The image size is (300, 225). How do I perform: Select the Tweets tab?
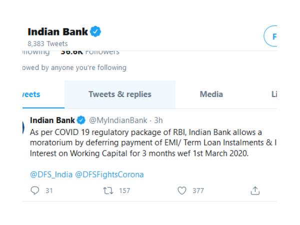30,94
